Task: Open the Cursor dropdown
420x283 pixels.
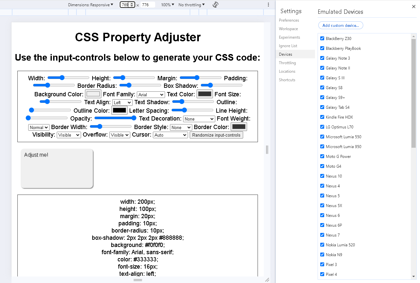Action: click(x=170, y=135)
